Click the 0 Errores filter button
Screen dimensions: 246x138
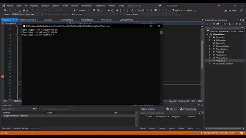[x=172, y=109]
